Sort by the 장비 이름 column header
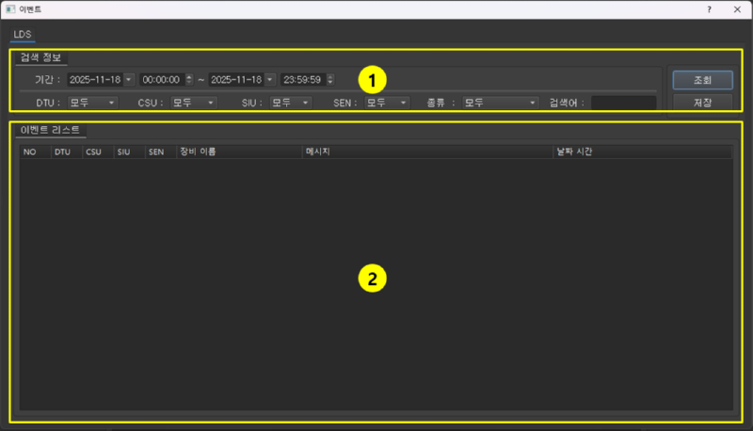 click(239, 152)
